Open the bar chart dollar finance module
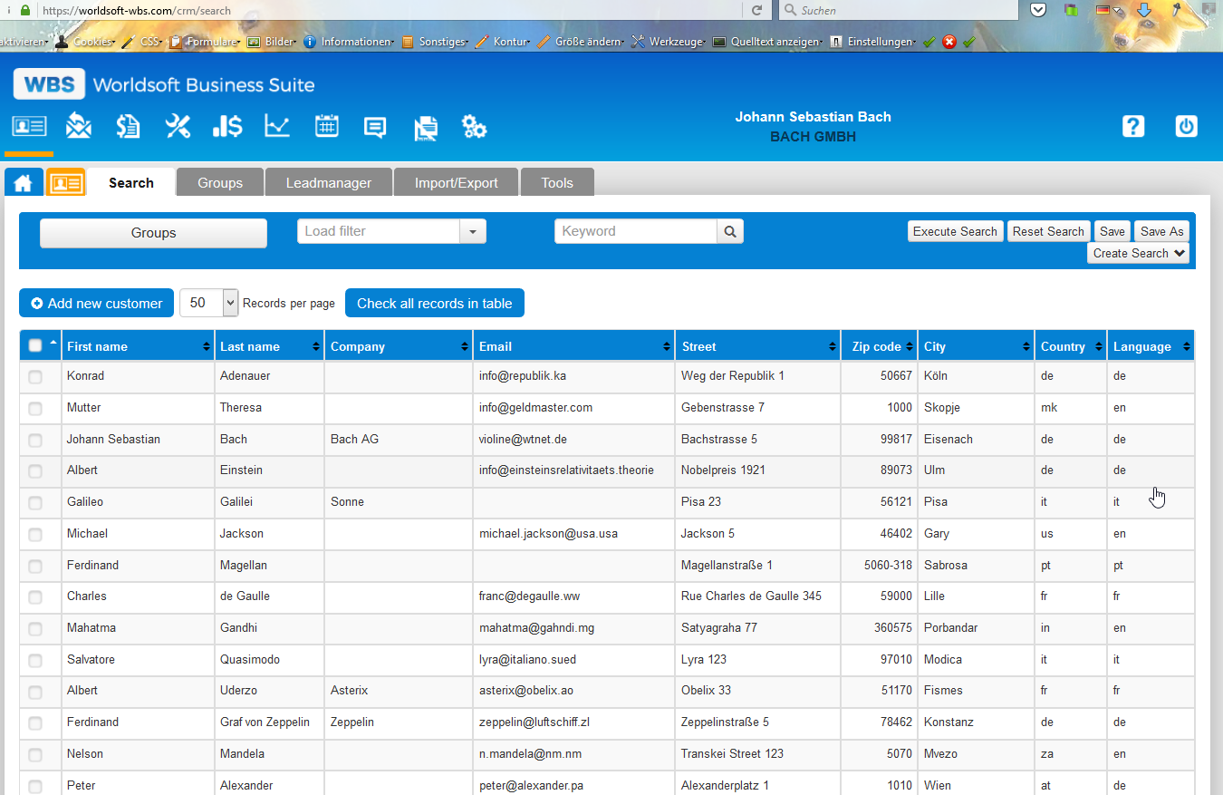The image size is (1223, 795). [226, 126]
